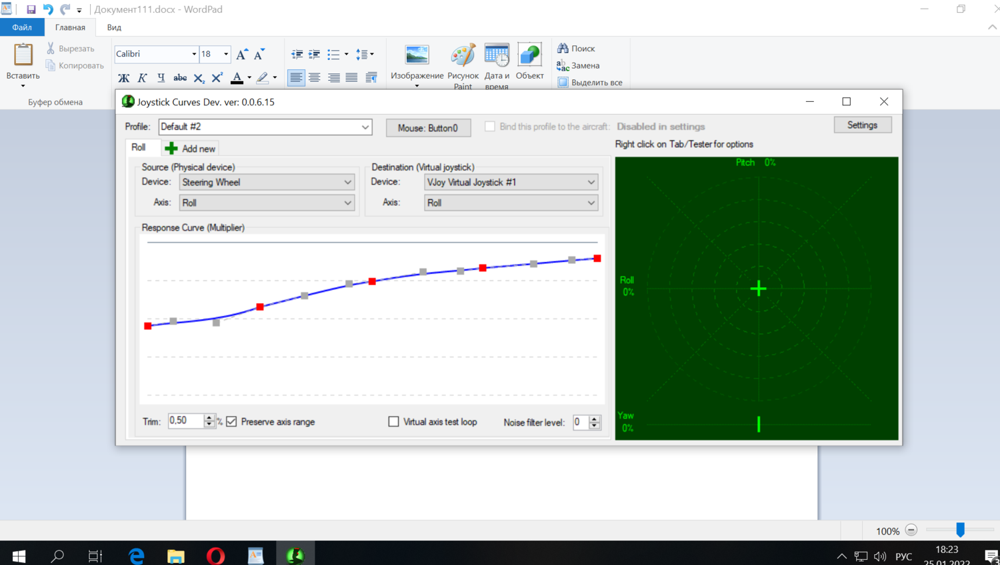Toggle underline (Ч) formatting
1000x565 pixels.
click(x=161, y=78)
